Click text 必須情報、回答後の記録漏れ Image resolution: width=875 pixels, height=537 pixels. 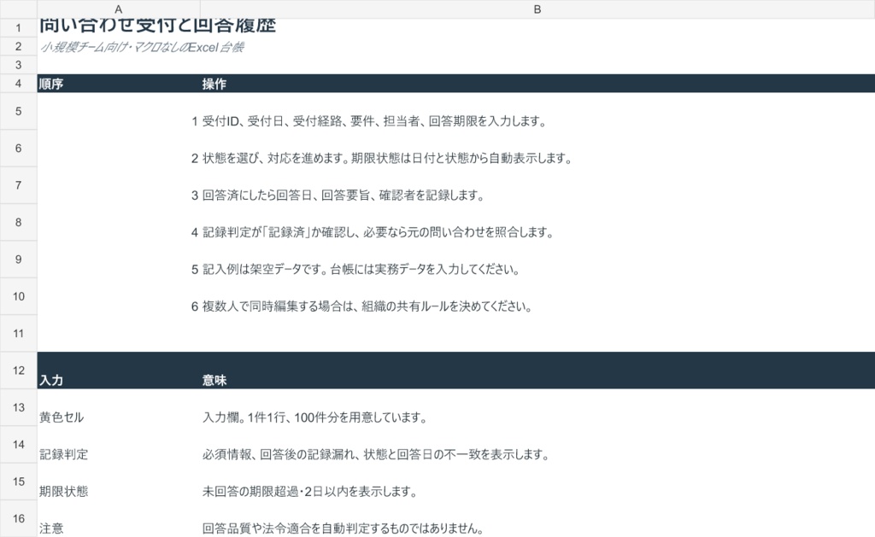(376, 454)
